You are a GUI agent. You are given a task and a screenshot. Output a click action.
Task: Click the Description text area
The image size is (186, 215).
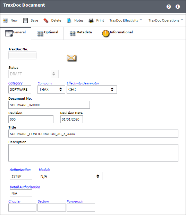tap(93, 153)
